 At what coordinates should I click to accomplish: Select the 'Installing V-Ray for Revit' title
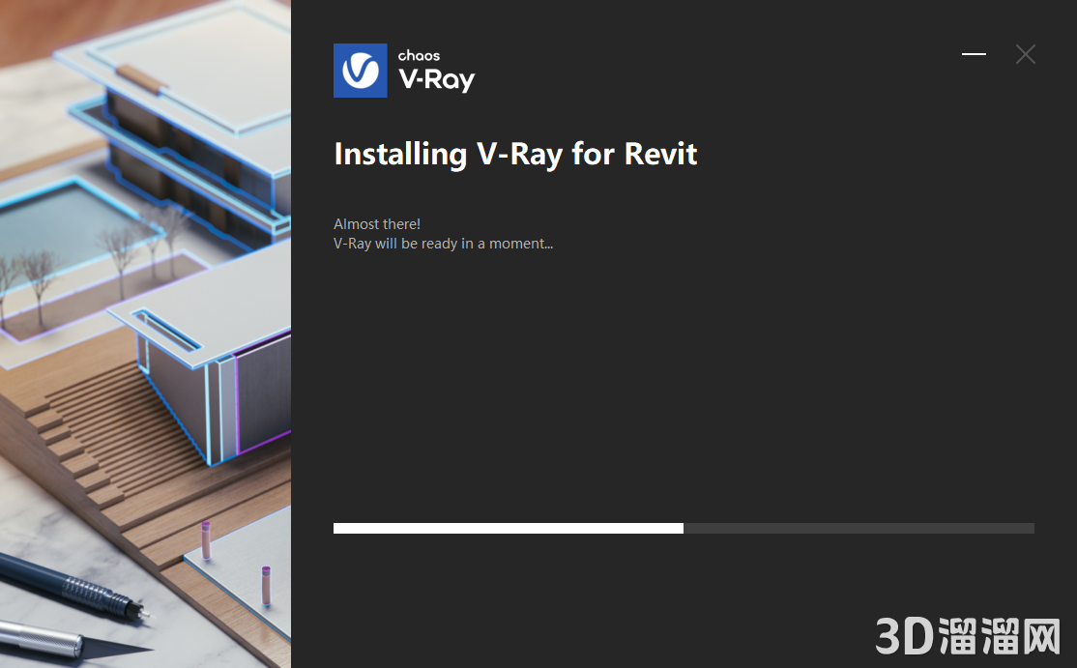515,153
